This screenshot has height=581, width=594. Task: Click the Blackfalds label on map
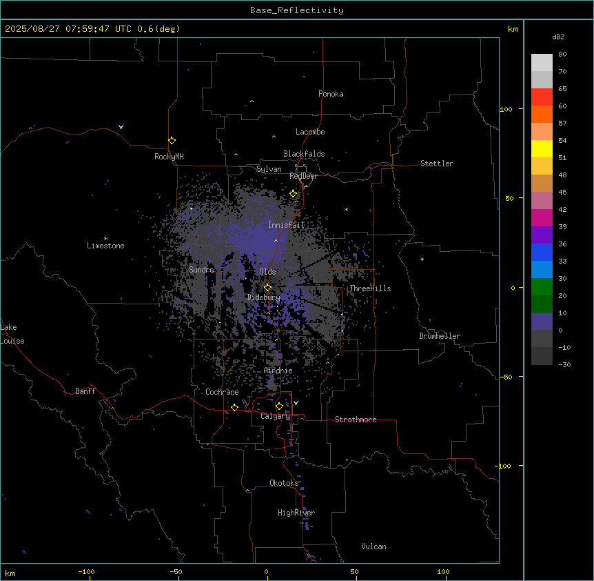(304, 154)
